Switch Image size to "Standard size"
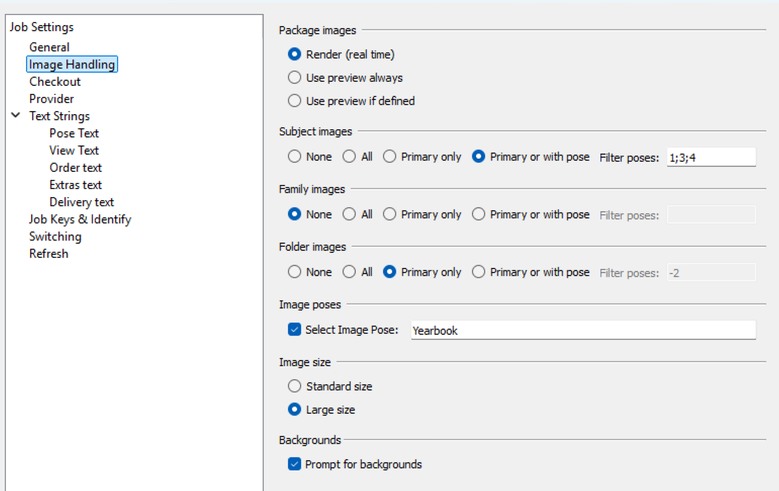779x491 pixels. pos(294,386)
